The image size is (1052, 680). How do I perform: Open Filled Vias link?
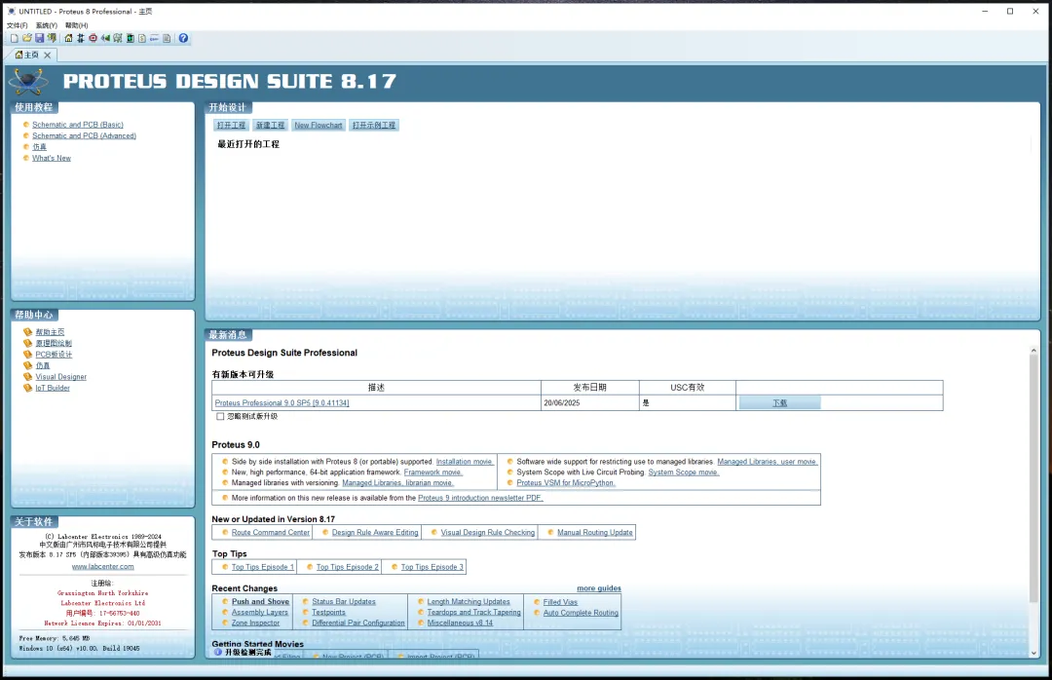pos(560,602)
